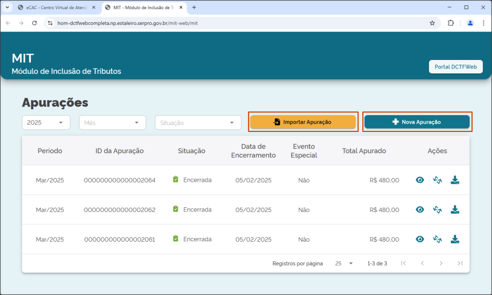Close the eCAC browser tab
Viewport: 492px width, 295px height.
pos(94,8)
